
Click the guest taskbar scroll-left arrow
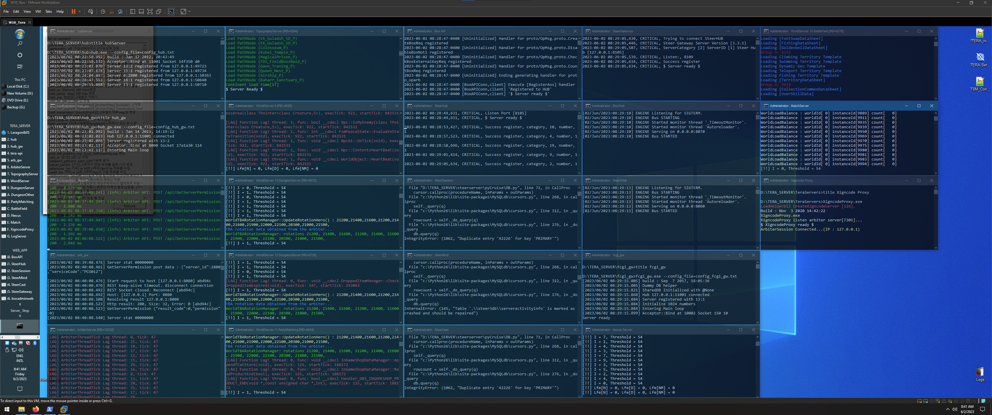[x=2, y=337]
